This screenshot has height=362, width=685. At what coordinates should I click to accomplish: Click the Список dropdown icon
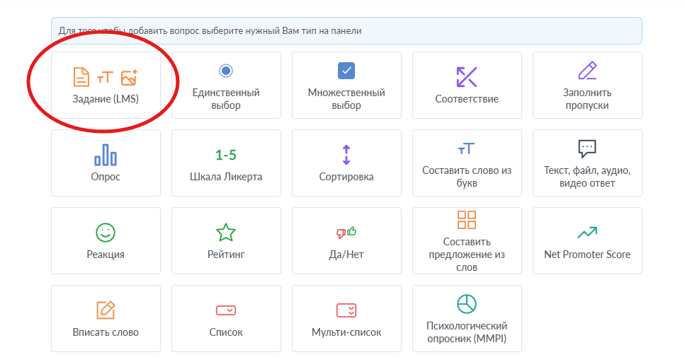pos(226,310)
